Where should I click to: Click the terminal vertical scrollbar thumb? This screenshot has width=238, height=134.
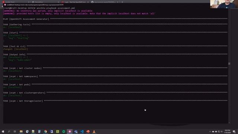coord(229,64)
